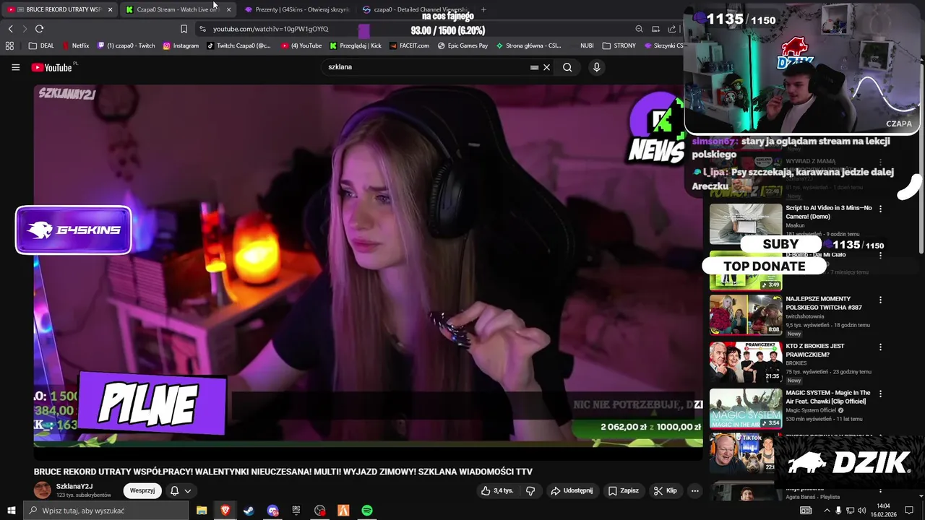Switch to 'czapa0 - Detailed Channel Viewership' tab

click(415, 9)
